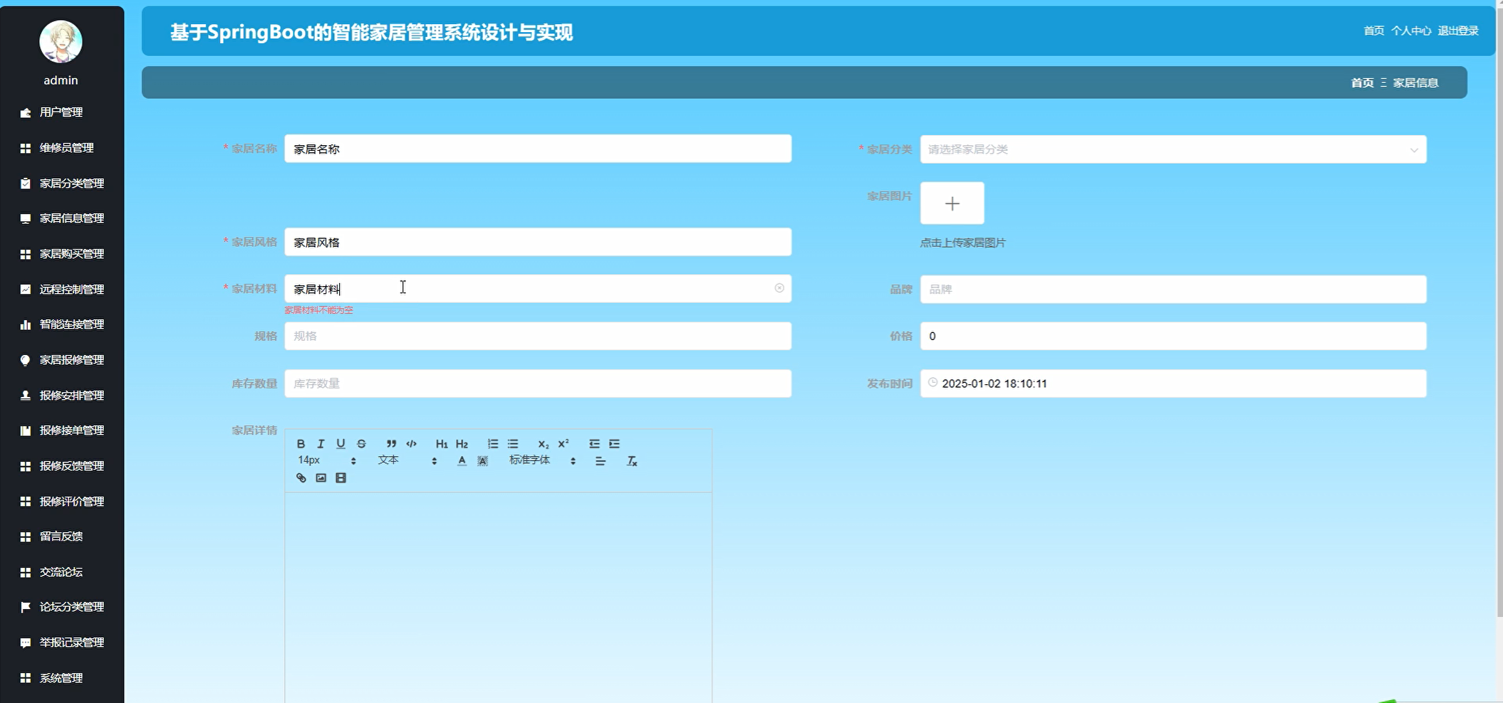Open 个人中心 from the top header
This screenshot has width=1503, height=703.
tap(1411, 31)
